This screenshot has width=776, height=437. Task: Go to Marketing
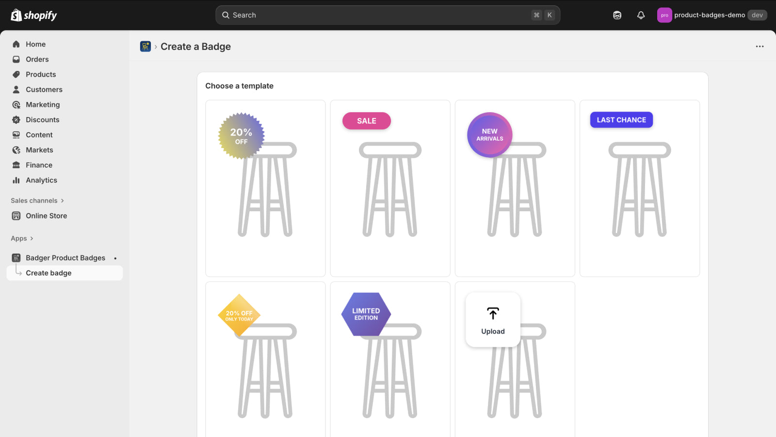pos(43,104)
